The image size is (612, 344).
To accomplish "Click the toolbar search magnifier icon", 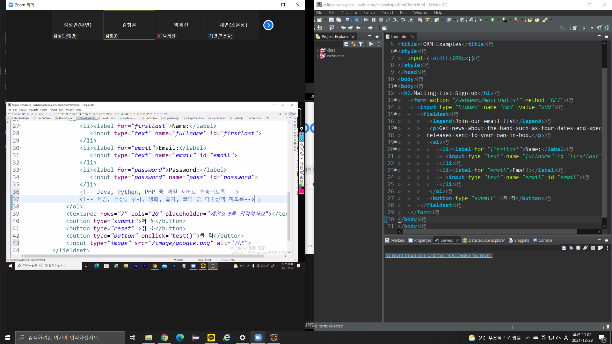I will 562,28.
